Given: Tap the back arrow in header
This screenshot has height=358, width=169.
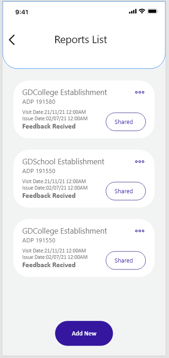Looking at the screenshot, I should coord(12,40).
